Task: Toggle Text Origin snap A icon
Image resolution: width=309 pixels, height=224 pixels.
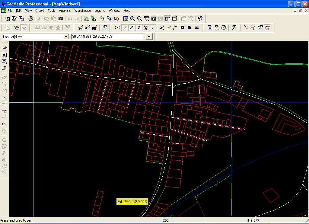Action: point(146,28)
